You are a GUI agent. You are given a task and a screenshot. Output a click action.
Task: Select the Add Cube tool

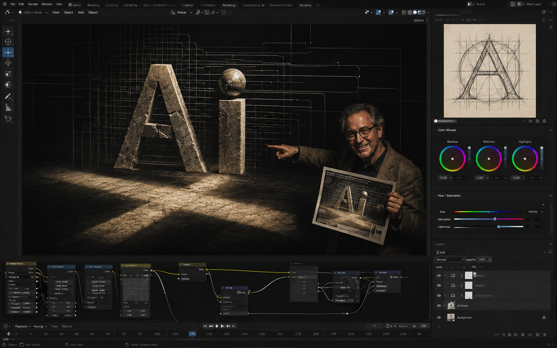pos(8,119)
